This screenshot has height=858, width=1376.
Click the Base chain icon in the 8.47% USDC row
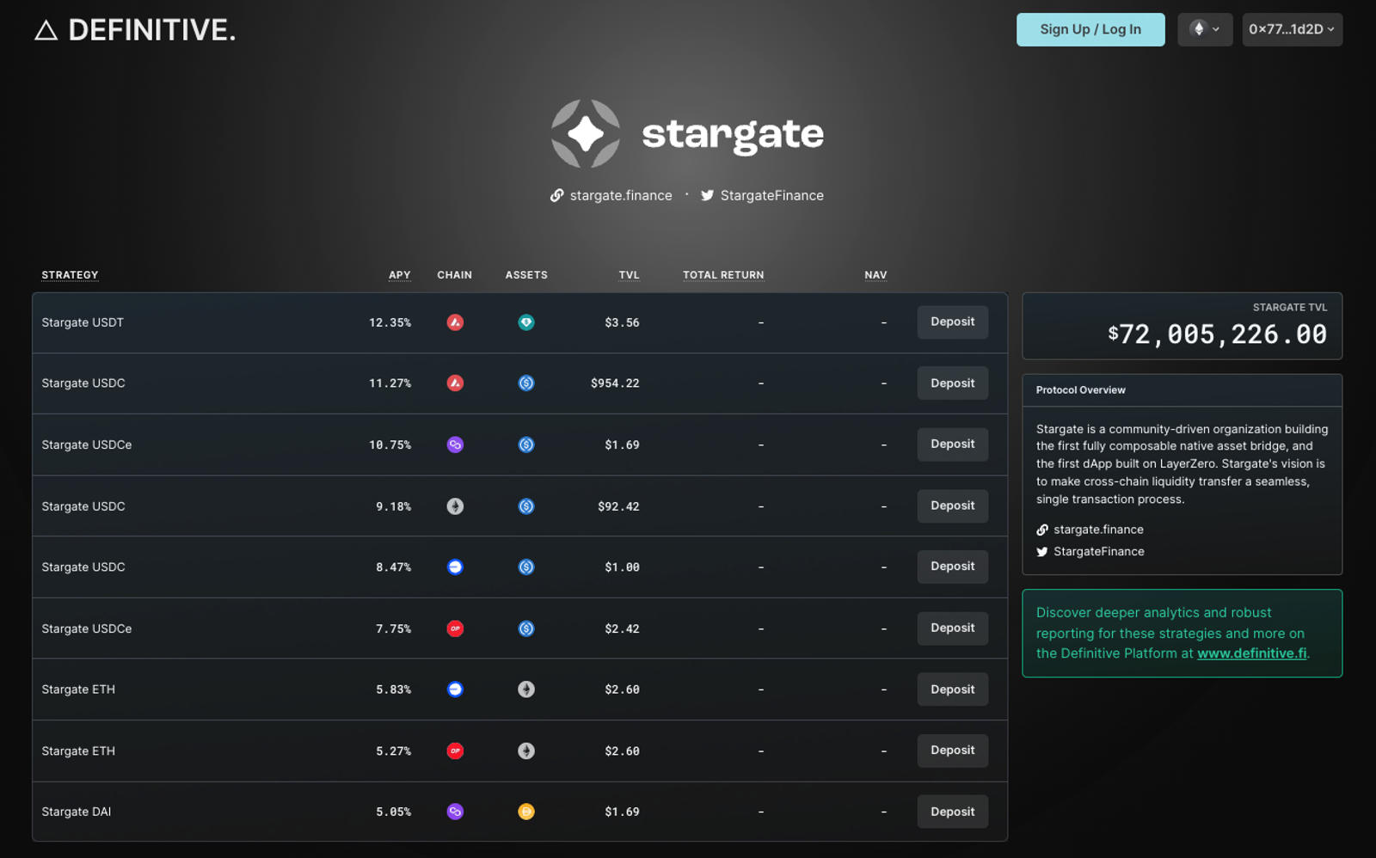click(455, 567)
